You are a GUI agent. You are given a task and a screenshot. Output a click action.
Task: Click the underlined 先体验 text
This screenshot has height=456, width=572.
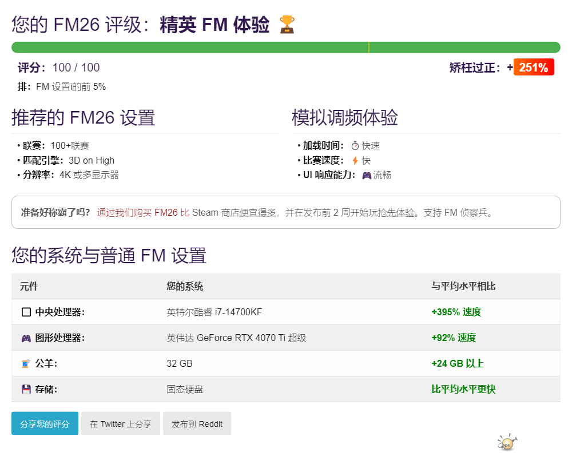pos(400,213)
